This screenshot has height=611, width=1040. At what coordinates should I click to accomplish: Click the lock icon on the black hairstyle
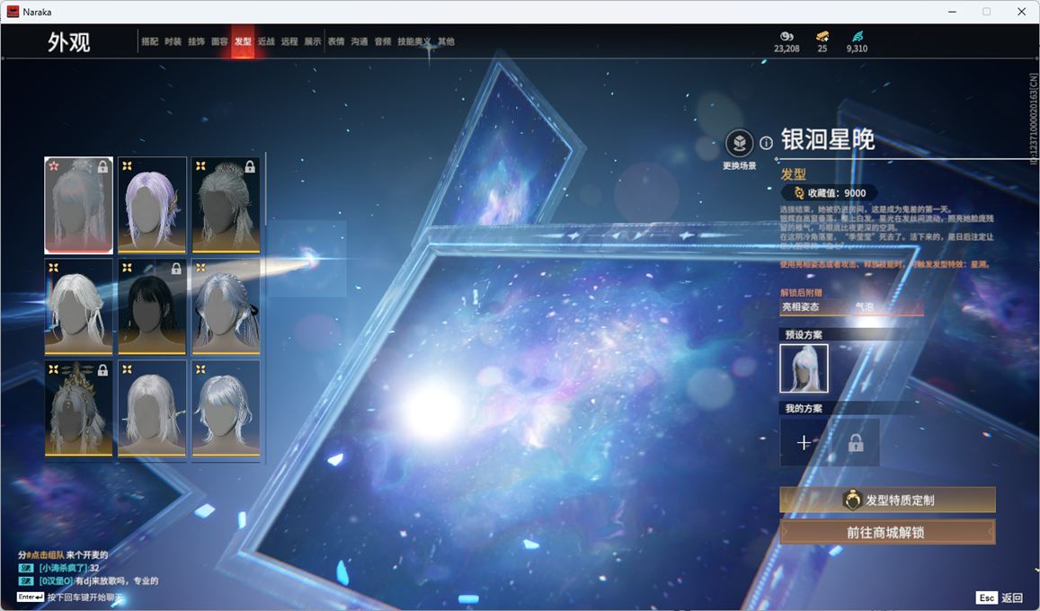pyautogui.click(x=176, y=269)
